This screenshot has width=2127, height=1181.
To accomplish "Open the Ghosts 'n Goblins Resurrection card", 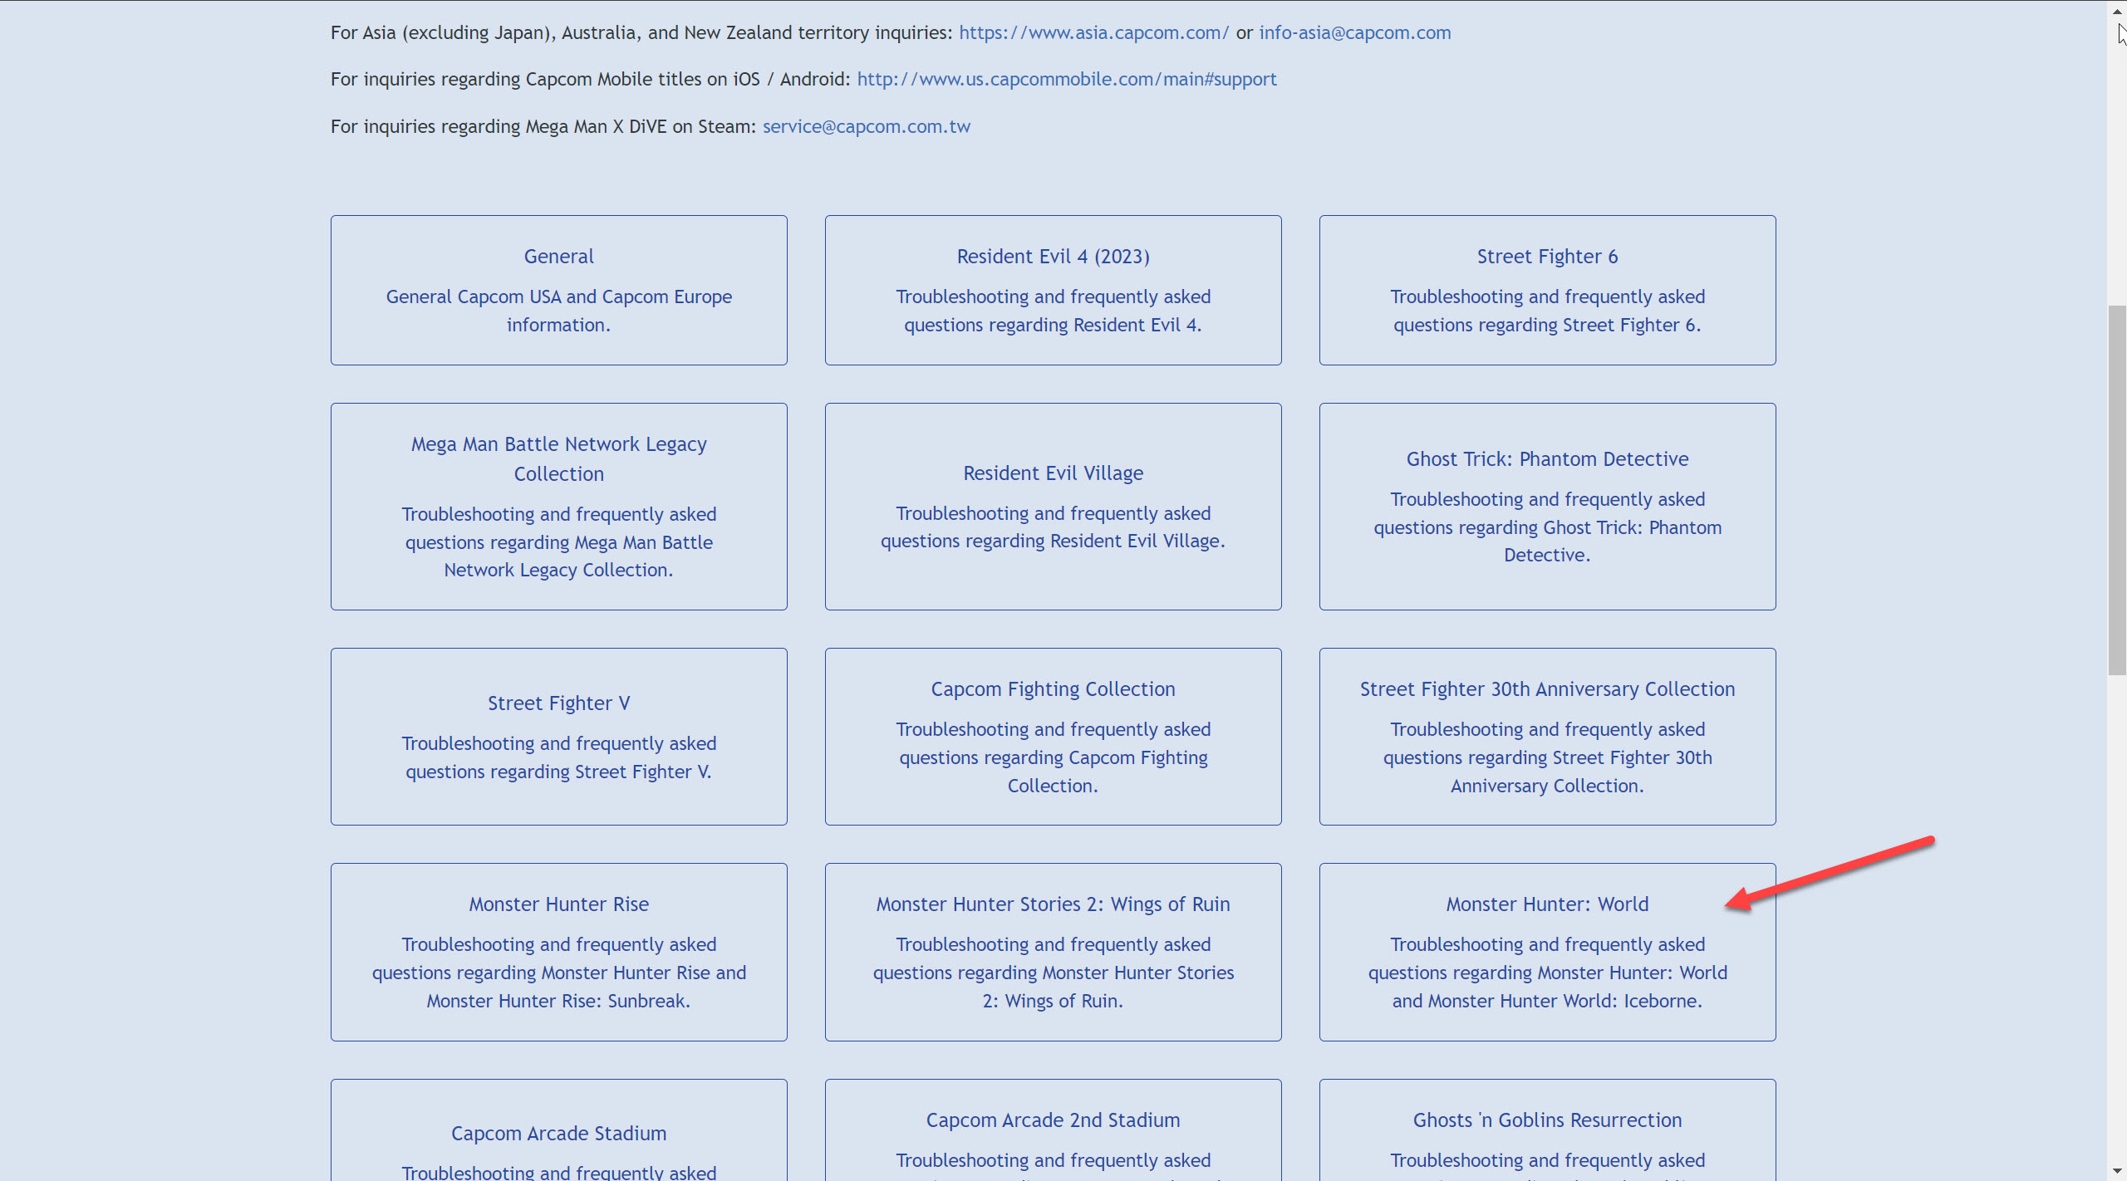I will coord(1547,1130).
